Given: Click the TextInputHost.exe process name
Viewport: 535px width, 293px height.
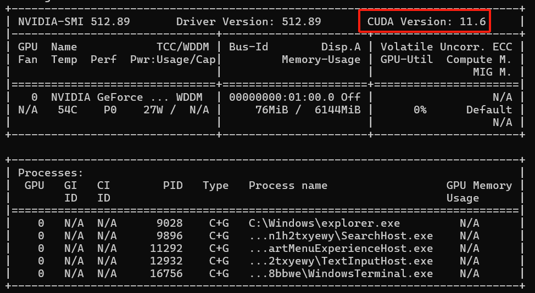Looking at the screenshot, I should [x=341, y=261].
